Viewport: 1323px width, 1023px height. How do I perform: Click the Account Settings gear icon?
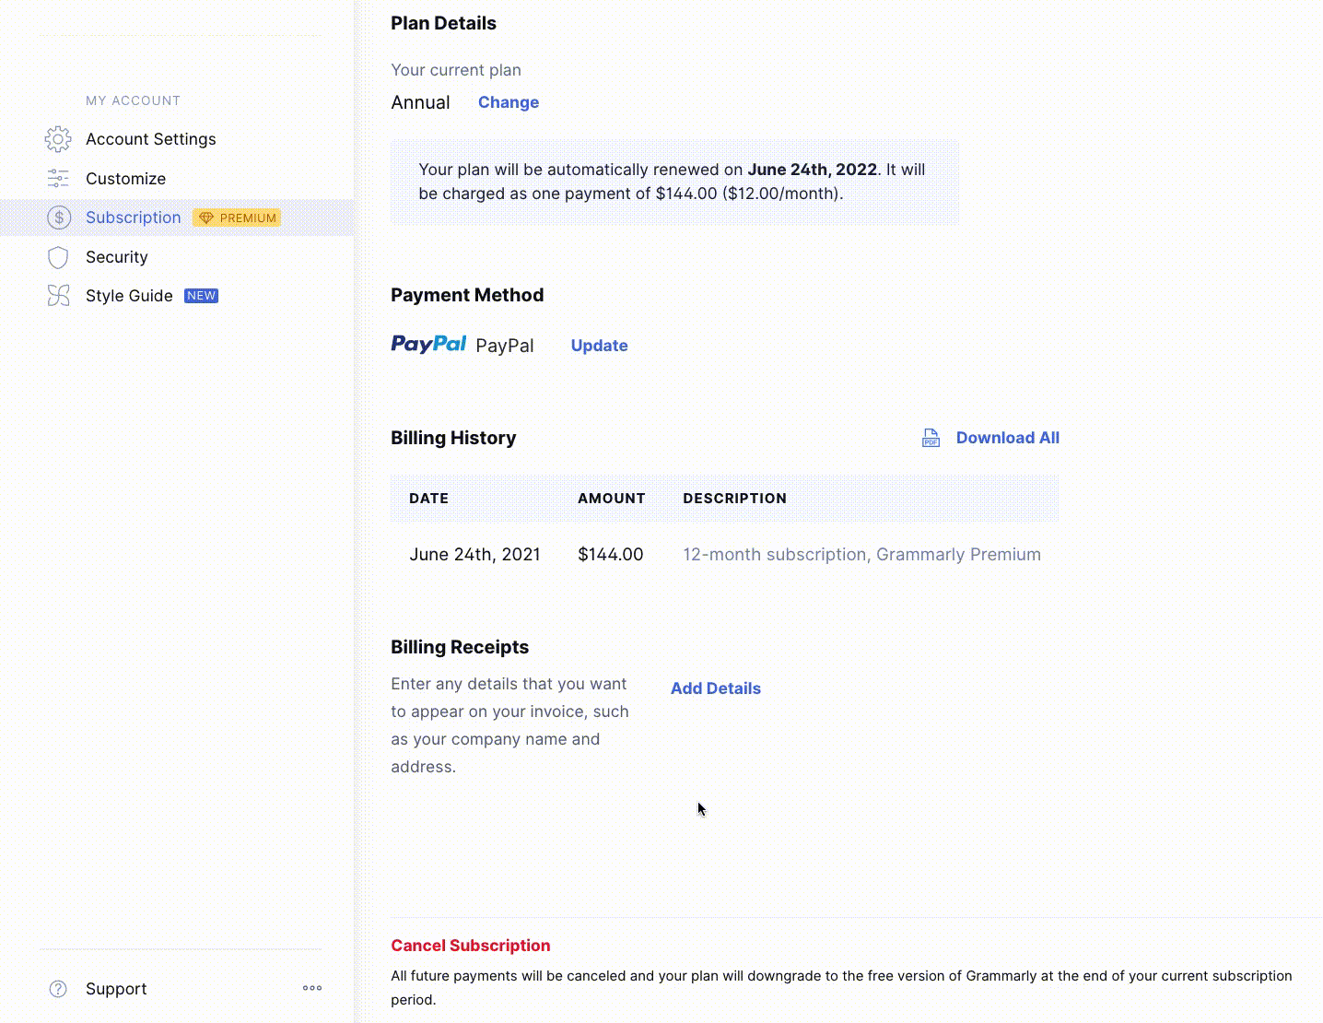point(58,139)
